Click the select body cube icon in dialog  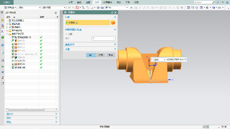coord(112,23)
